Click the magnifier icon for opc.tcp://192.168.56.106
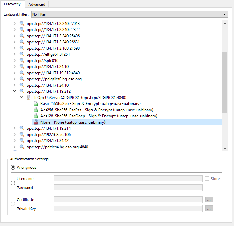 click(22, 135)
